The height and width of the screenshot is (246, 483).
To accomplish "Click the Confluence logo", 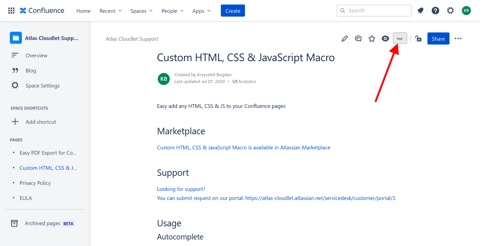I will click(x=42, y=11).
